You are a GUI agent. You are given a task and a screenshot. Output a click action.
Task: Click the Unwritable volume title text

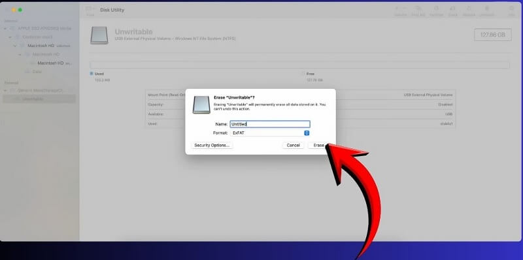point(133,31)
